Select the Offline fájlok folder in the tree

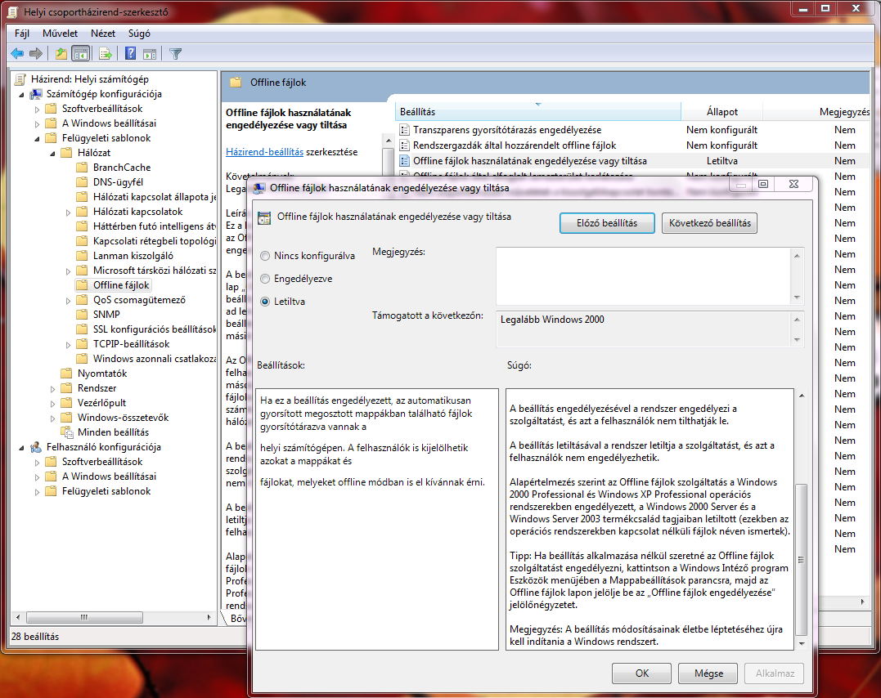120,285
